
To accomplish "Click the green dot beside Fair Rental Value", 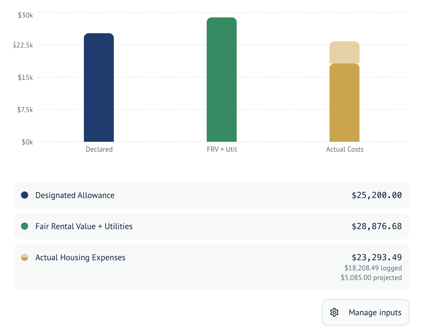I will (x=25, y=226).
